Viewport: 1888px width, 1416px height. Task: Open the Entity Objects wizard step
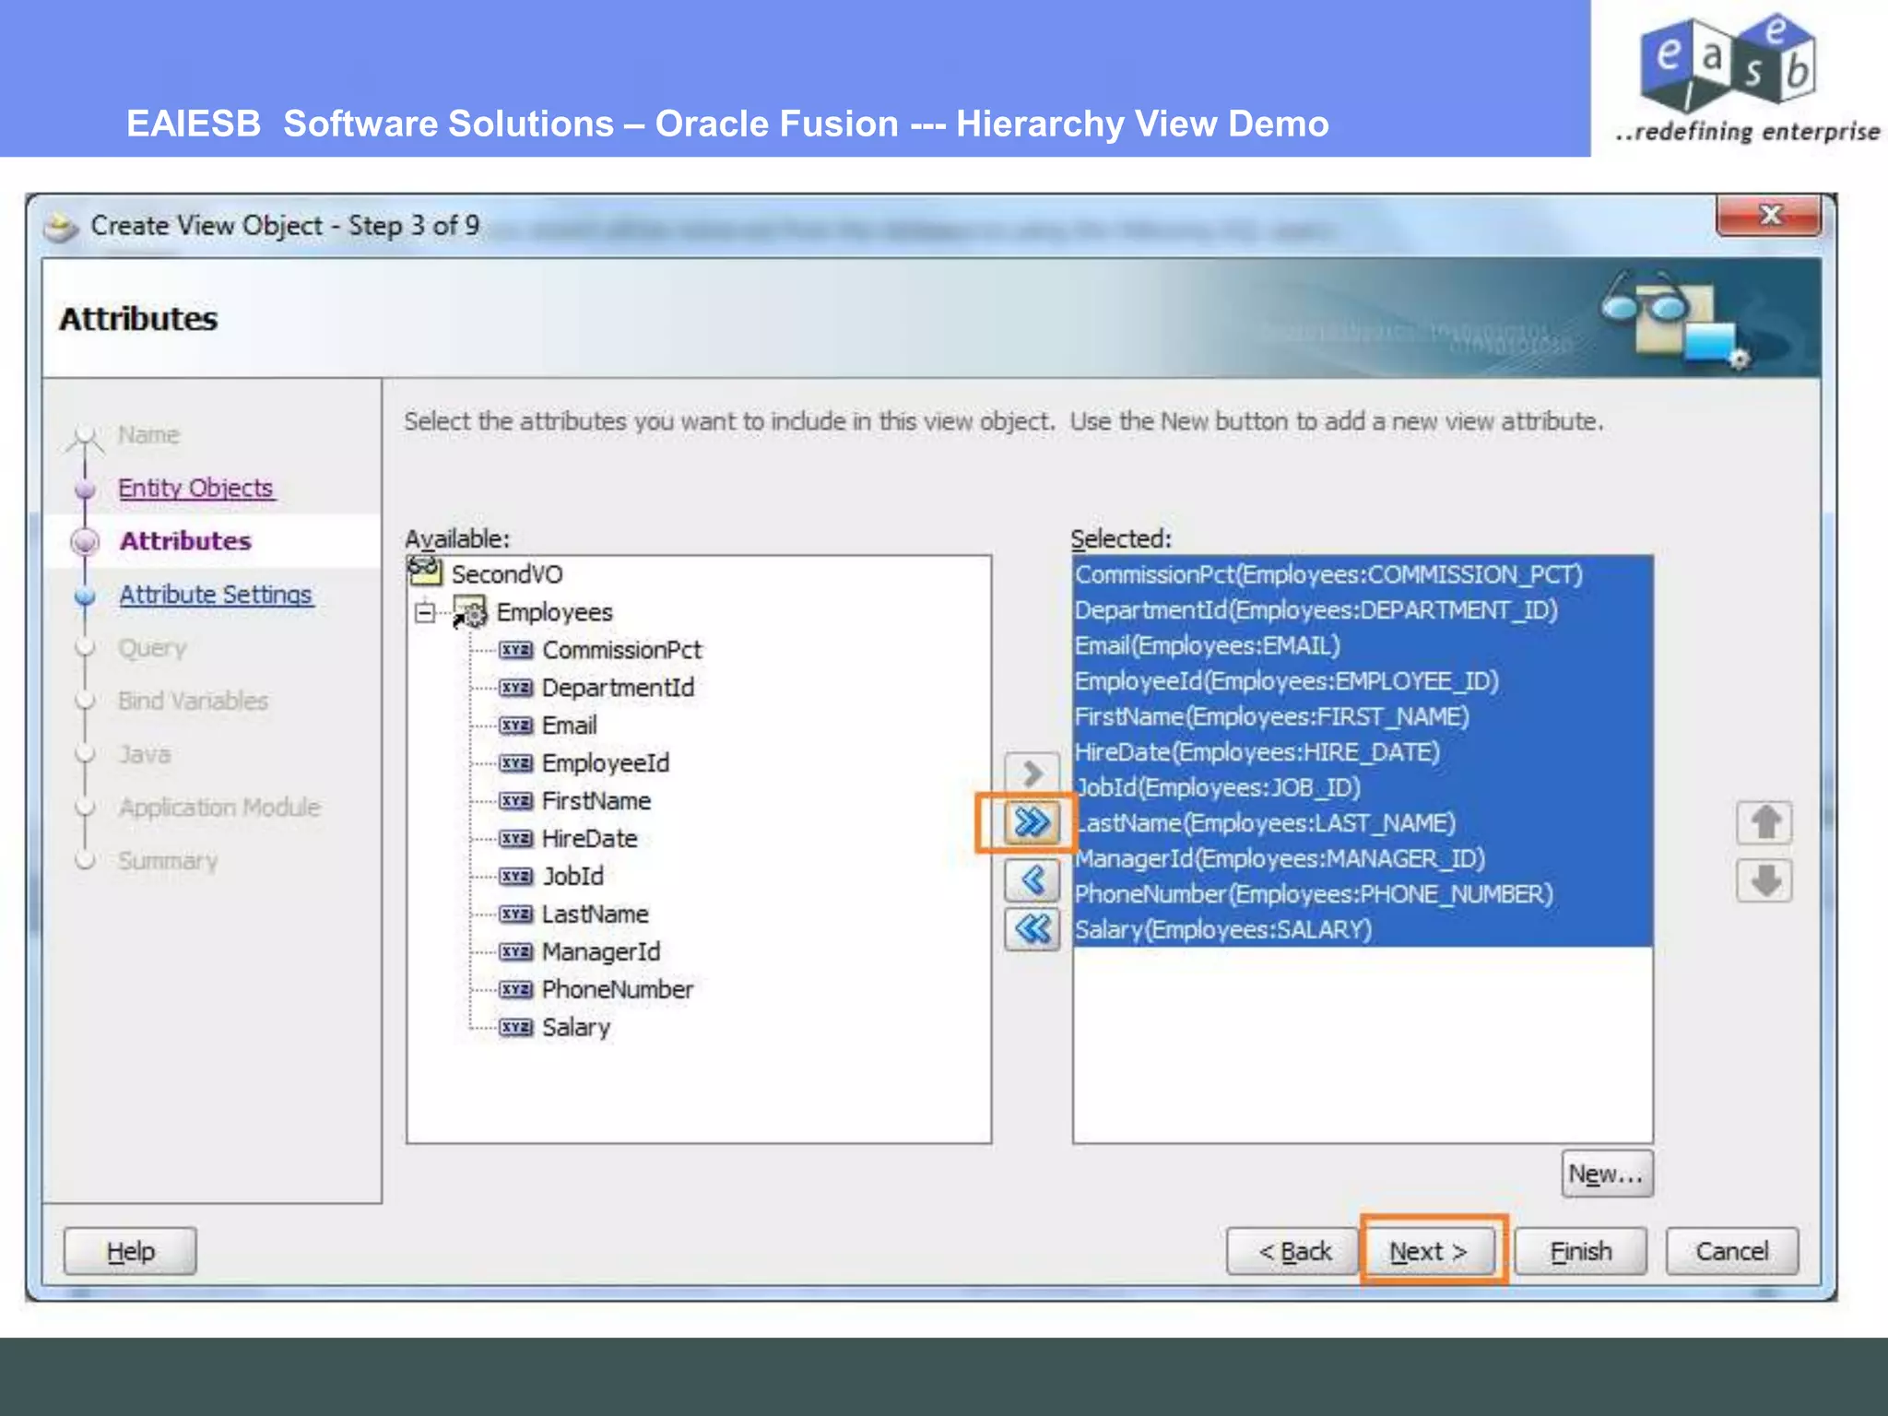(x=195, y=488)
